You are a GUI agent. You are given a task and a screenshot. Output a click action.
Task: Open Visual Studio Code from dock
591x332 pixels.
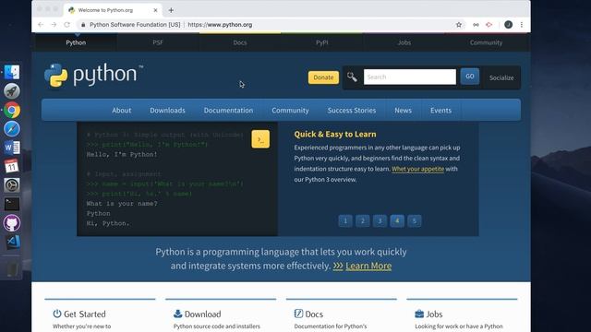12,242
